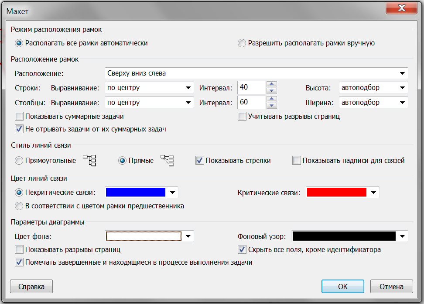
Task: Click the red critical links swatch
Action: [337, 192]
